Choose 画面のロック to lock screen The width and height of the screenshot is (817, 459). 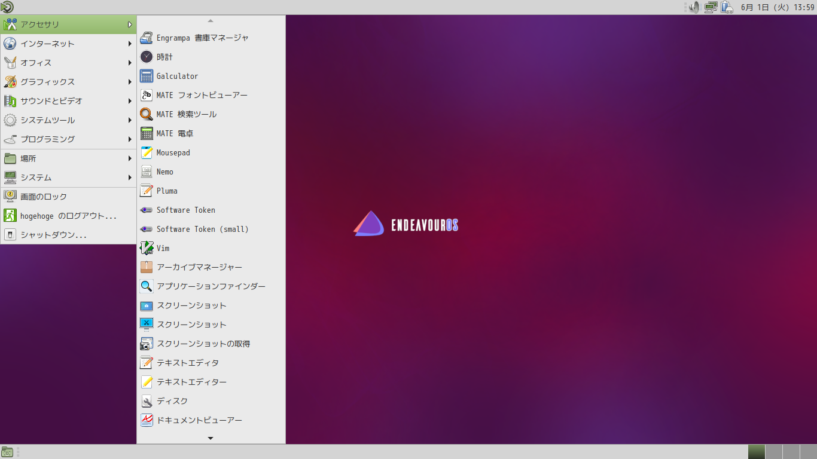point(68,197)
